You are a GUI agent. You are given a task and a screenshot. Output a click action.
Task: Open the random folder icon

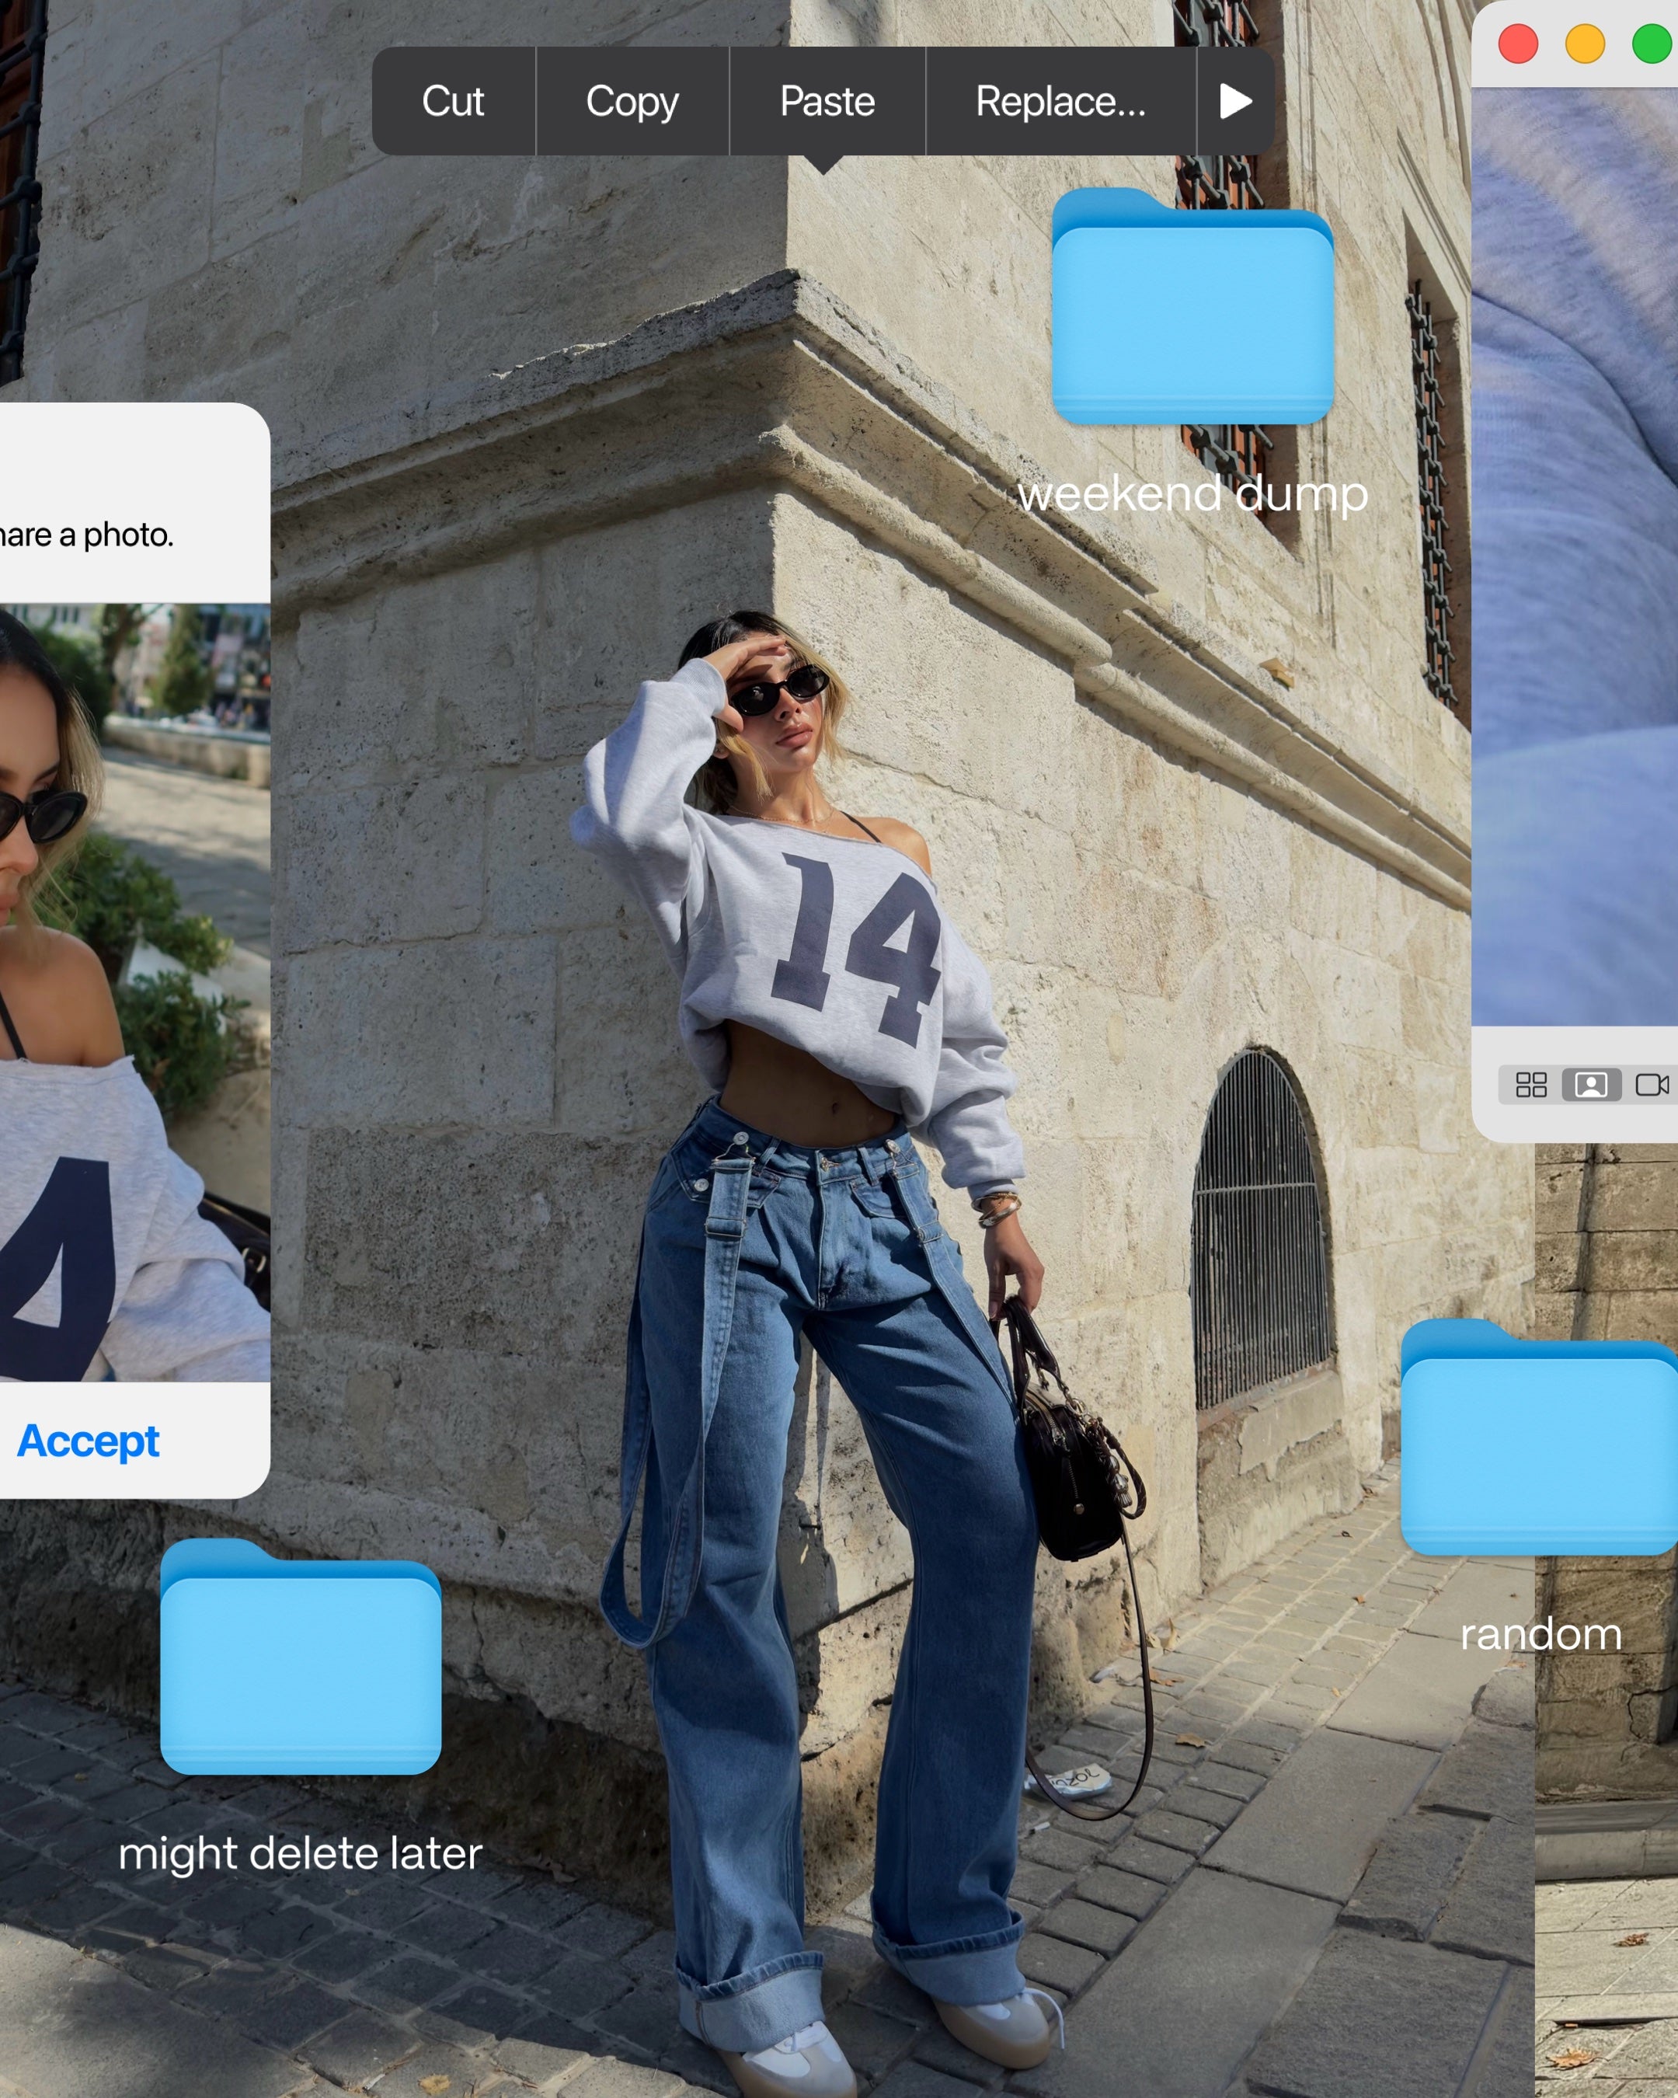(1540, 1440)
